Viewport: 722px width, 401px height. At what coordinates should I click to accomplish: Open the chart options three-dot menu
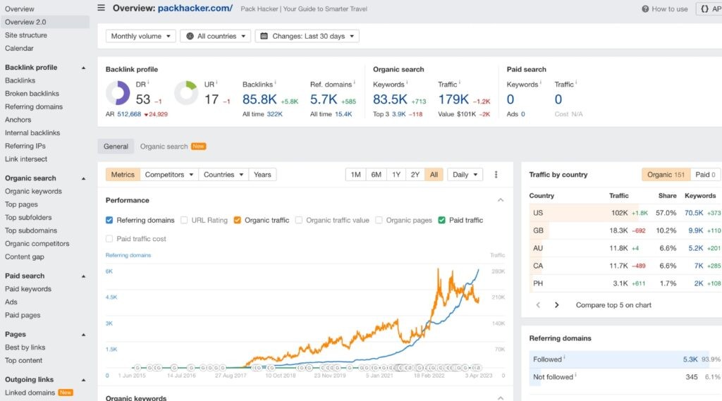(x=496, y=175)
